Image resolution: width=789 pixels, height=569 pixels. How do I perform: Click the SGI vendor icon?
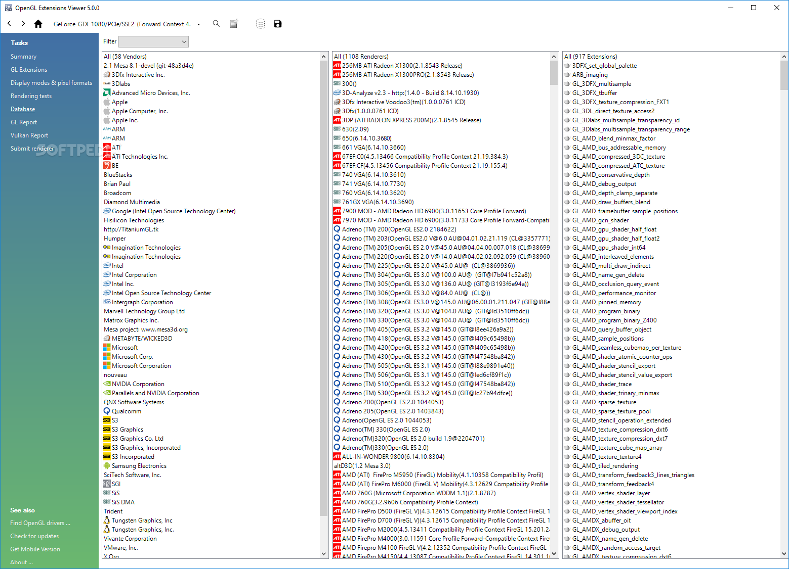tap(107, 484)
